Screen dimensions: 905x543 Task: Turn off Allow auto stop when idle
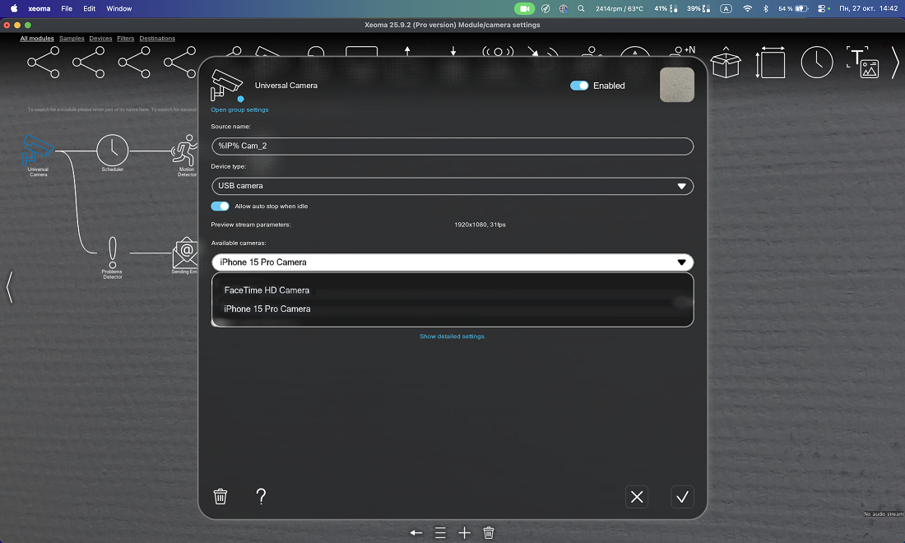click(219, 206)
